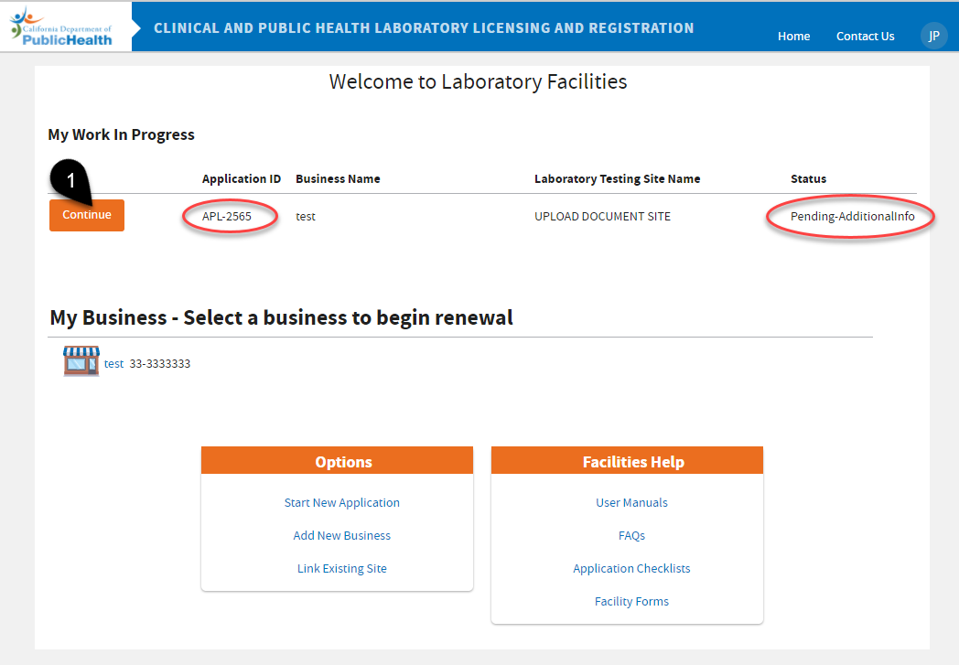Screen dimensions: 959x665
Task: Open User Manuals help link
Action: (631, 502)
